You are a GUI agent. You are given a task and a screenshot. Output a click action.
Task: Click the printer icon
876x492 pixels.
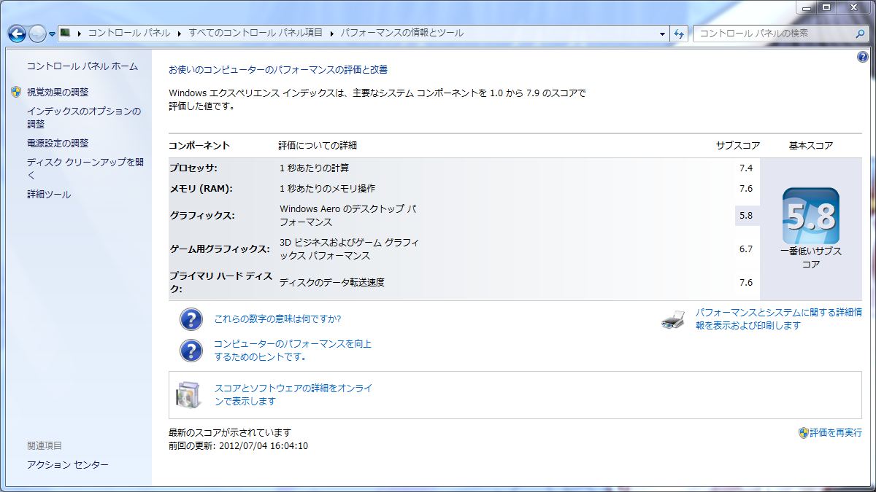(x=673, y=319)
